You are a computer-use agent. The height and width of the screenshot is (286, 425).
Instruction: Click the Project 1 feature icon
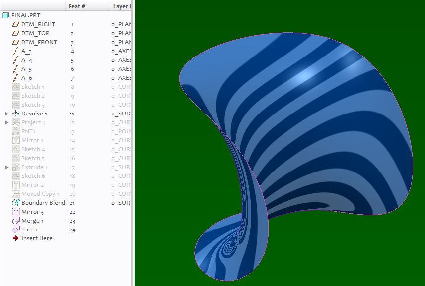tap(16, 122)
